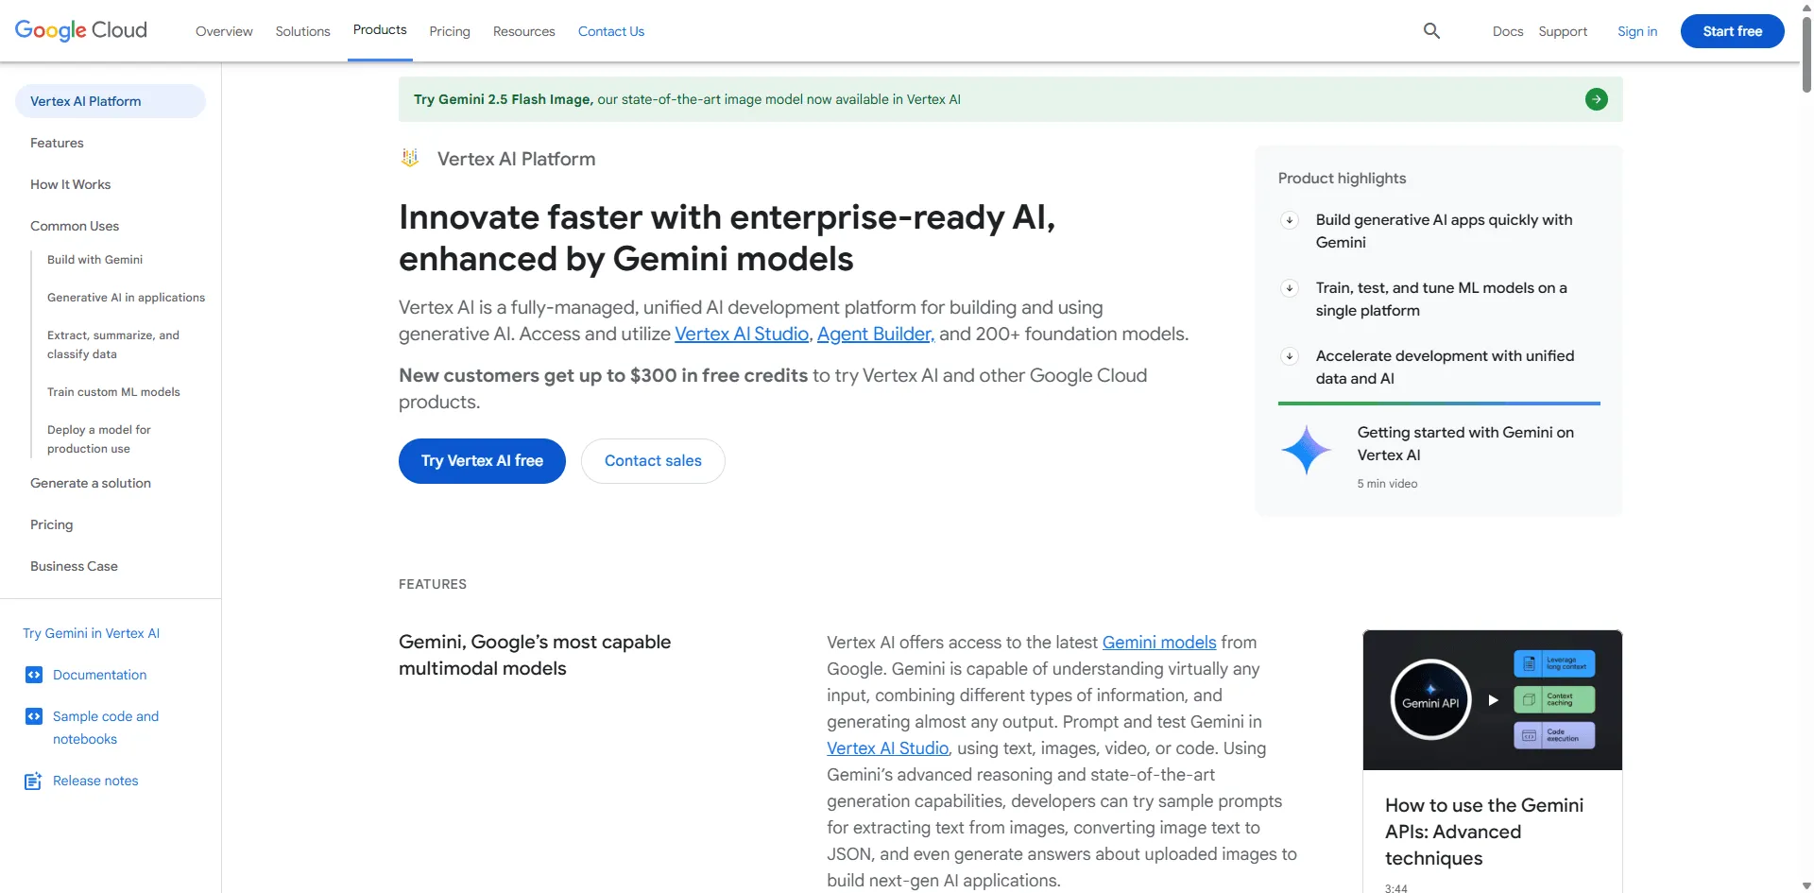Expand 'Accelerate development with unified data' highlight

pyautogui.click(x=1290, y=356)
